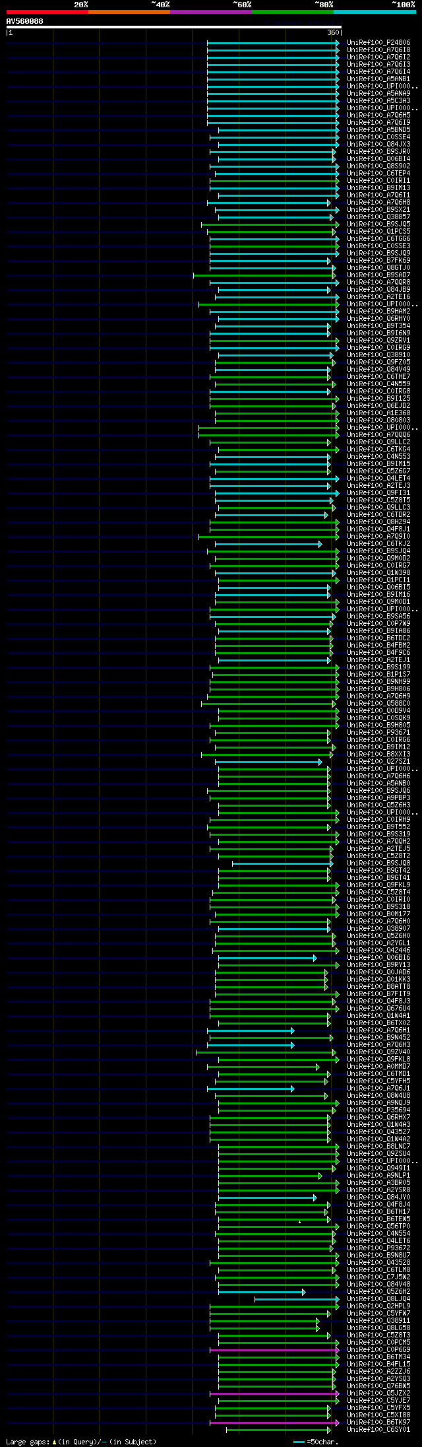This screenshot has width=422, height=1447.
Task: Select the UniRef100_Q9FI31 label
Action: coord(378,493)
